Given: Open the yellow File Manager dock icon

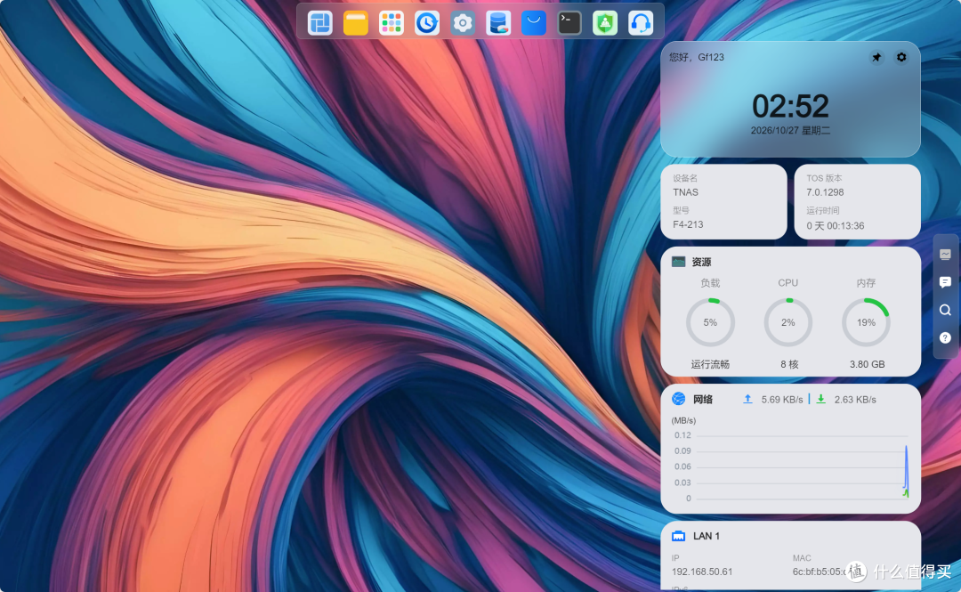Looking at the screenshot, I should click(355, 22).
